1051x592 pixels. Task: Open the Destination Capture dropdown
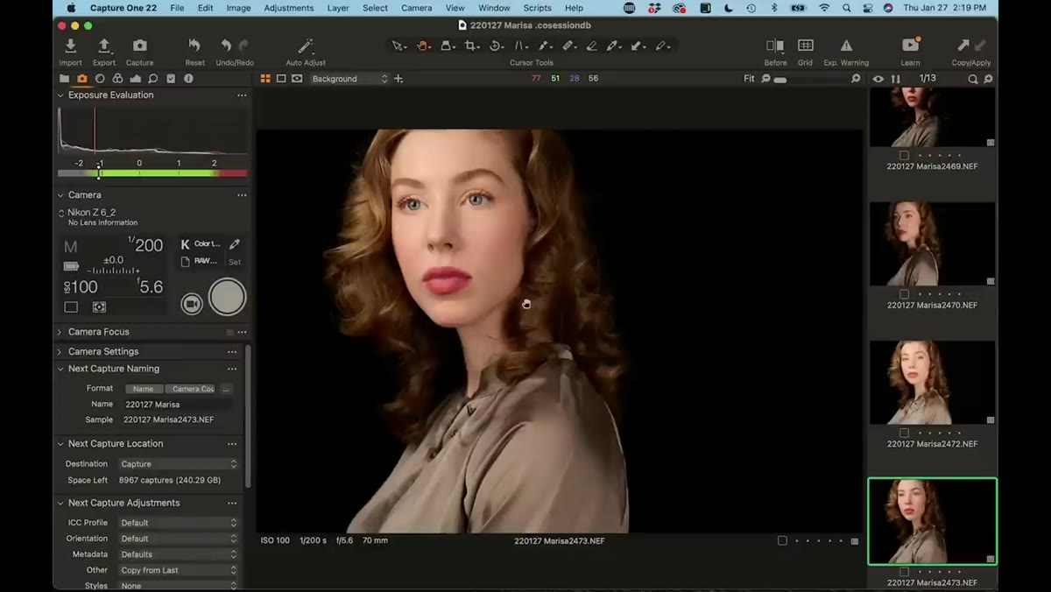tap(179, 464)
